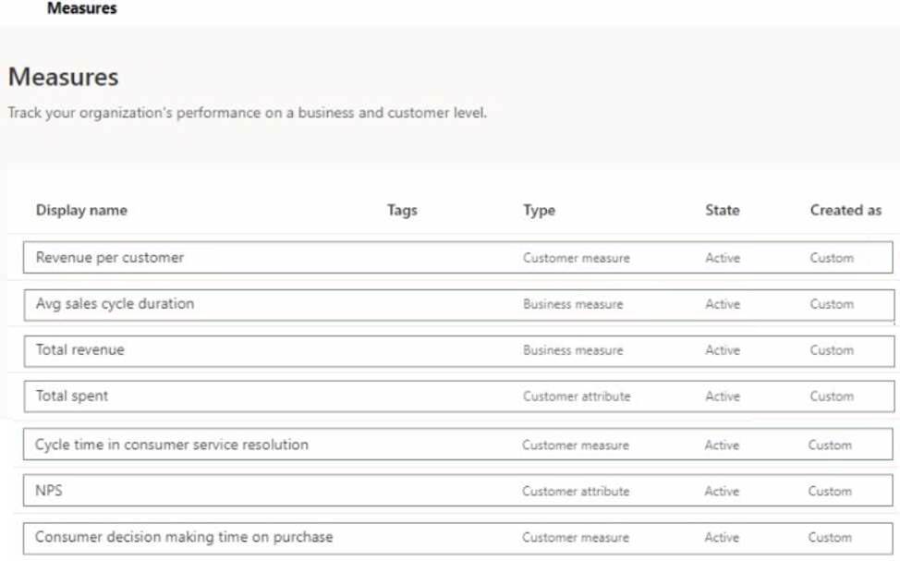Open Avg sales cycle duration measure
This screenshot has width=900, height=561.
115,304
